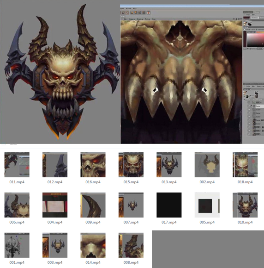The width and height of the screenshot is (264, 268).
Task: Select the black 017.mp4 thumbnail
Action: (169, 205)
